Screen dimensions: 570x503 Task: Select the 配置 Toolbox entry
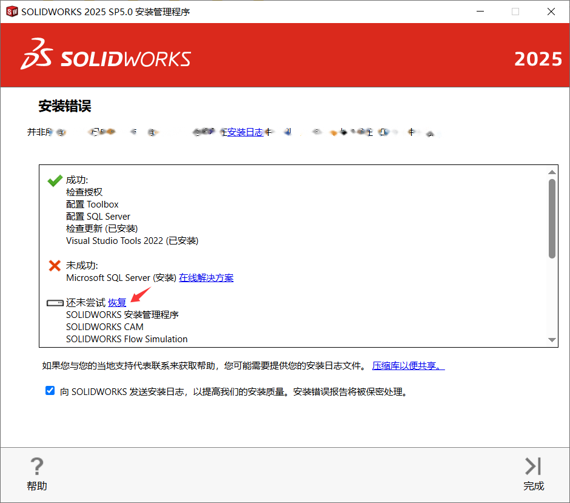click(92, 204)
